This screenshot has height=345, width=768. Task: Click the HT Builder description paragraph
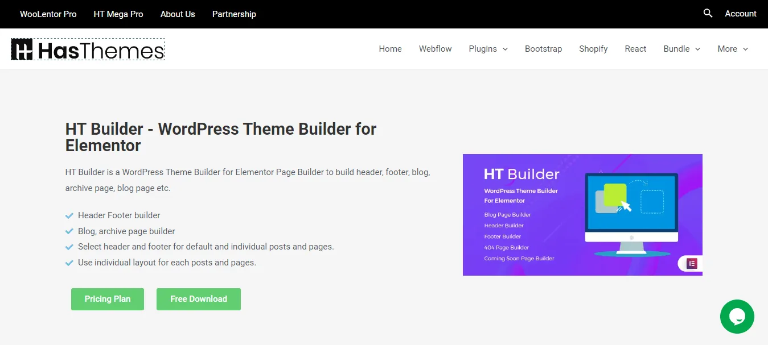(x=248, y=180)
